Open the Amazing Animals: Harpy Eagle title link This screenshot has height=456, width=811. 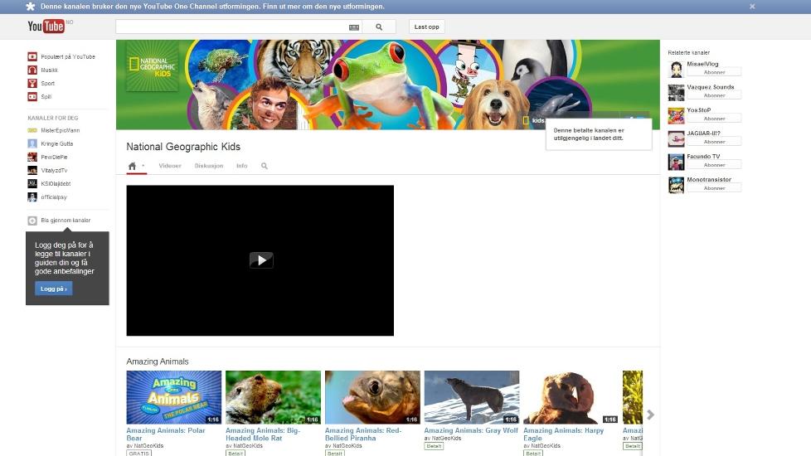tap(563, 434)
